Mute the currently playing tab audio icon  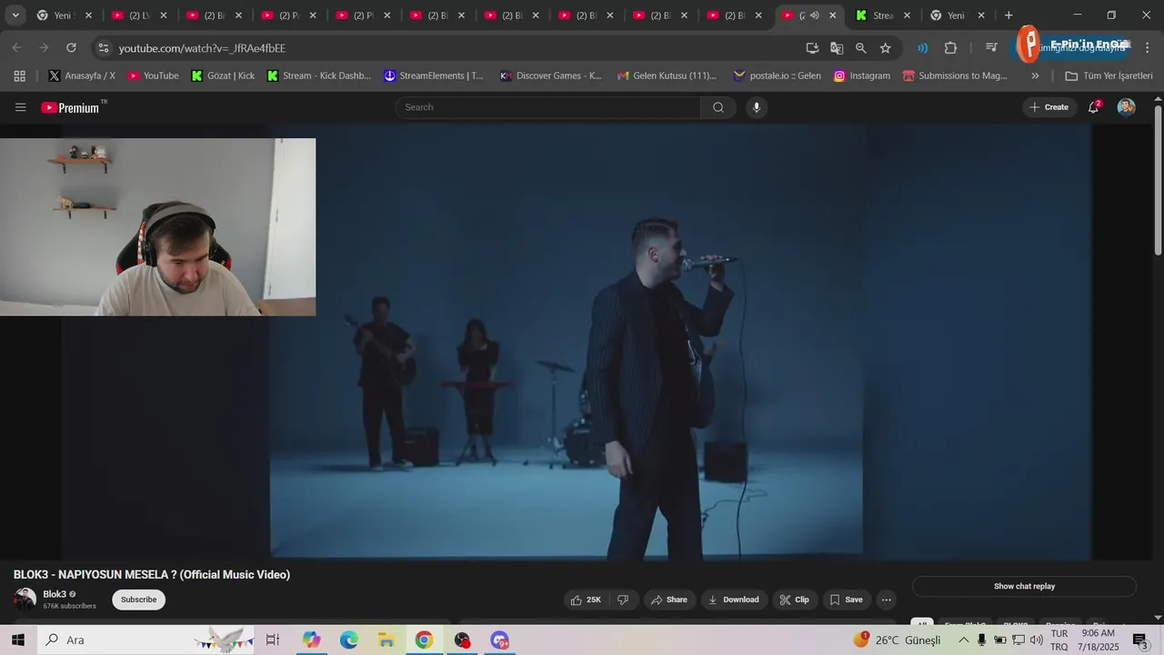[x=814, y=15]
